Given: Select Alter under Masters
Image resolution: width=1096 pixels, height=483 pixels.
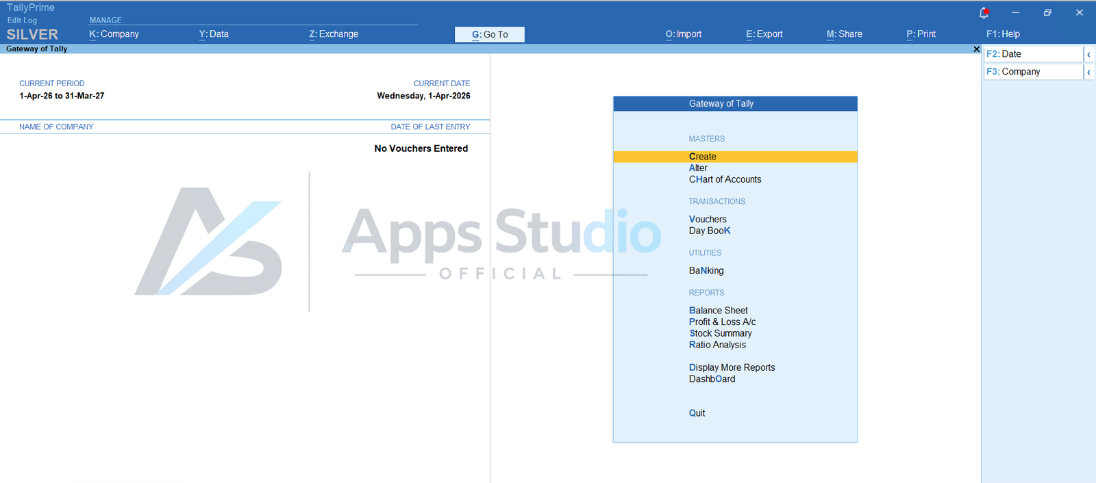Looking at the screenshot, I should tap(698, 168).
